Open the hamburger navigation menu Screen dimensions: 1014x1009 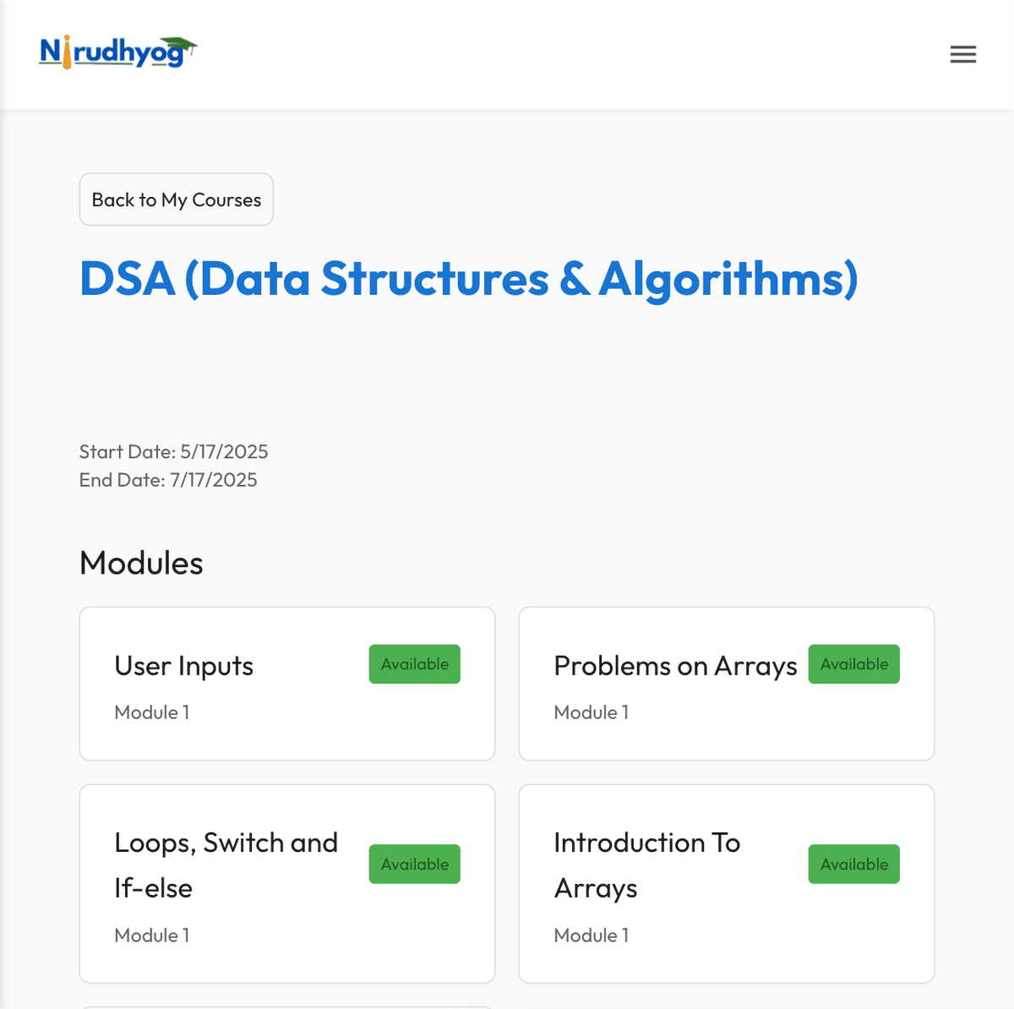tap(962, 55)
